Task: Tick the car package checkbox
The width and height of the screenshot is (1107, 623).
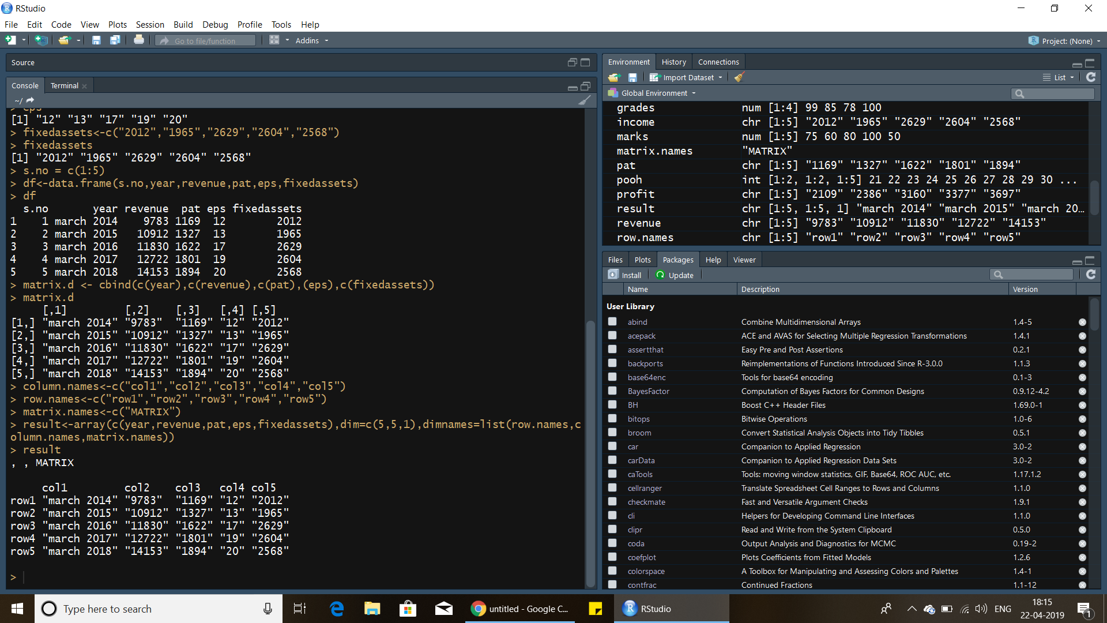Action: (x=612, y=446)
